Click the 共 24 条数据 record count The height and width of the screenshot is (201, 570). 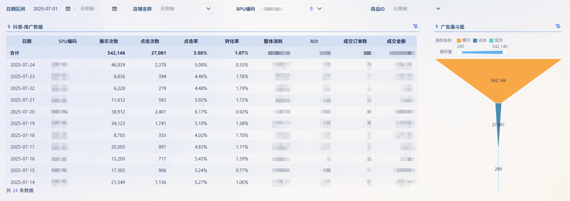click(20, 190)
